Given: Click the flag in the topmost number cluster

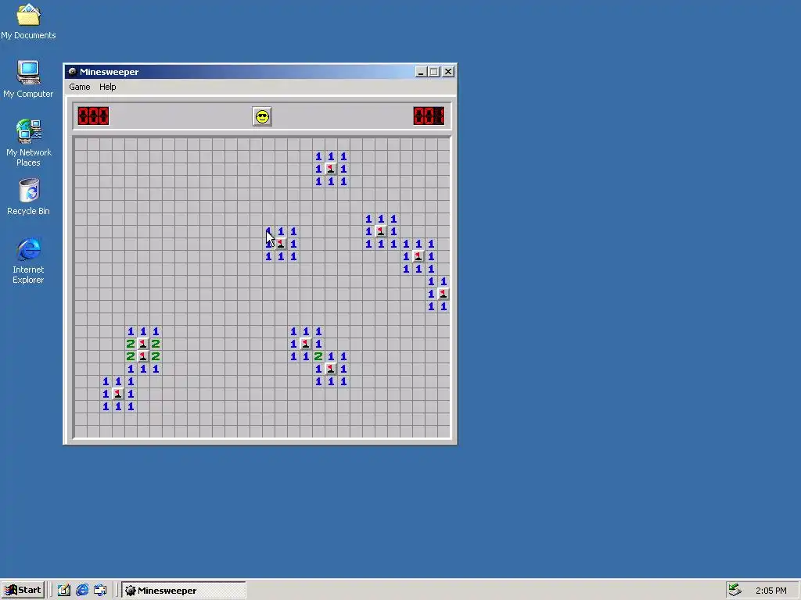Looking at the screenshot, I should coord(331,169).
